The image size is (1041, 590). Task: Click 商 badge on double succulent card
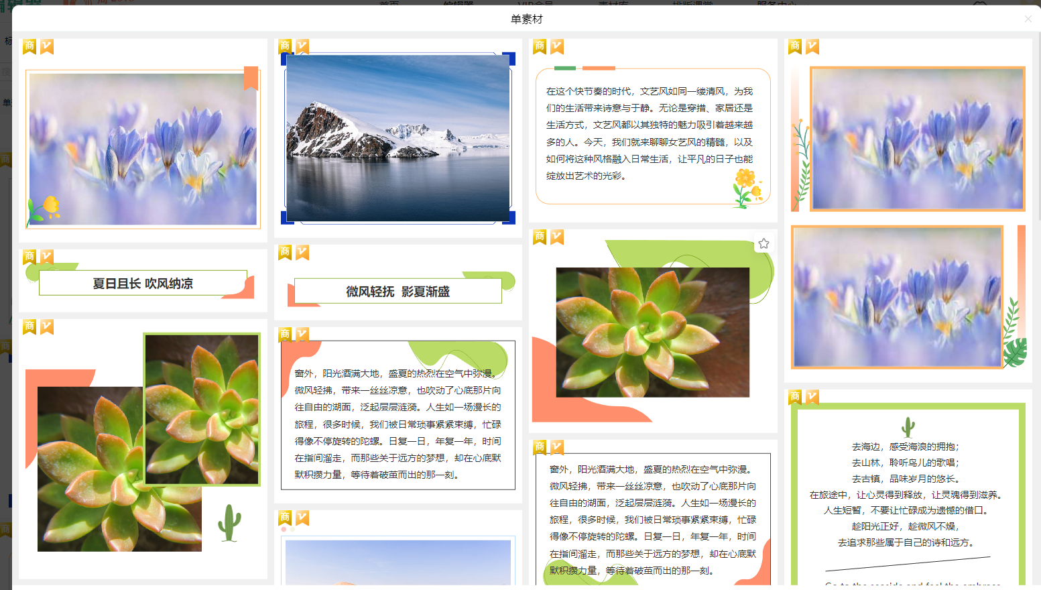pyautogui.click(x=29, y=327)
